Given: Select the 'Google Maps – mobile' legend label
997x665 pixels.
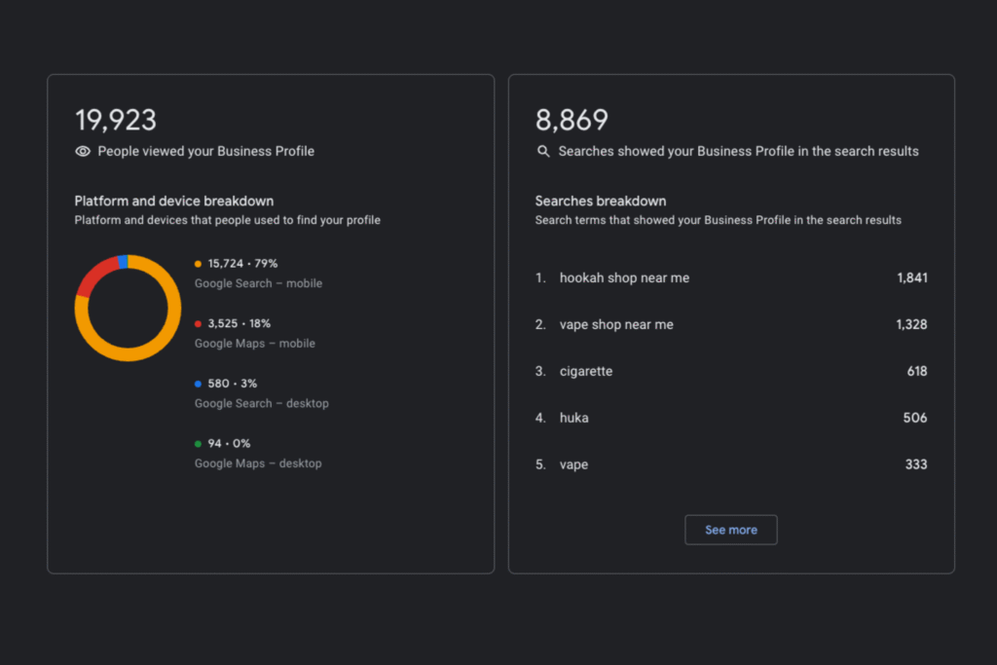Looking at the screenshot, I should point(255,344).
